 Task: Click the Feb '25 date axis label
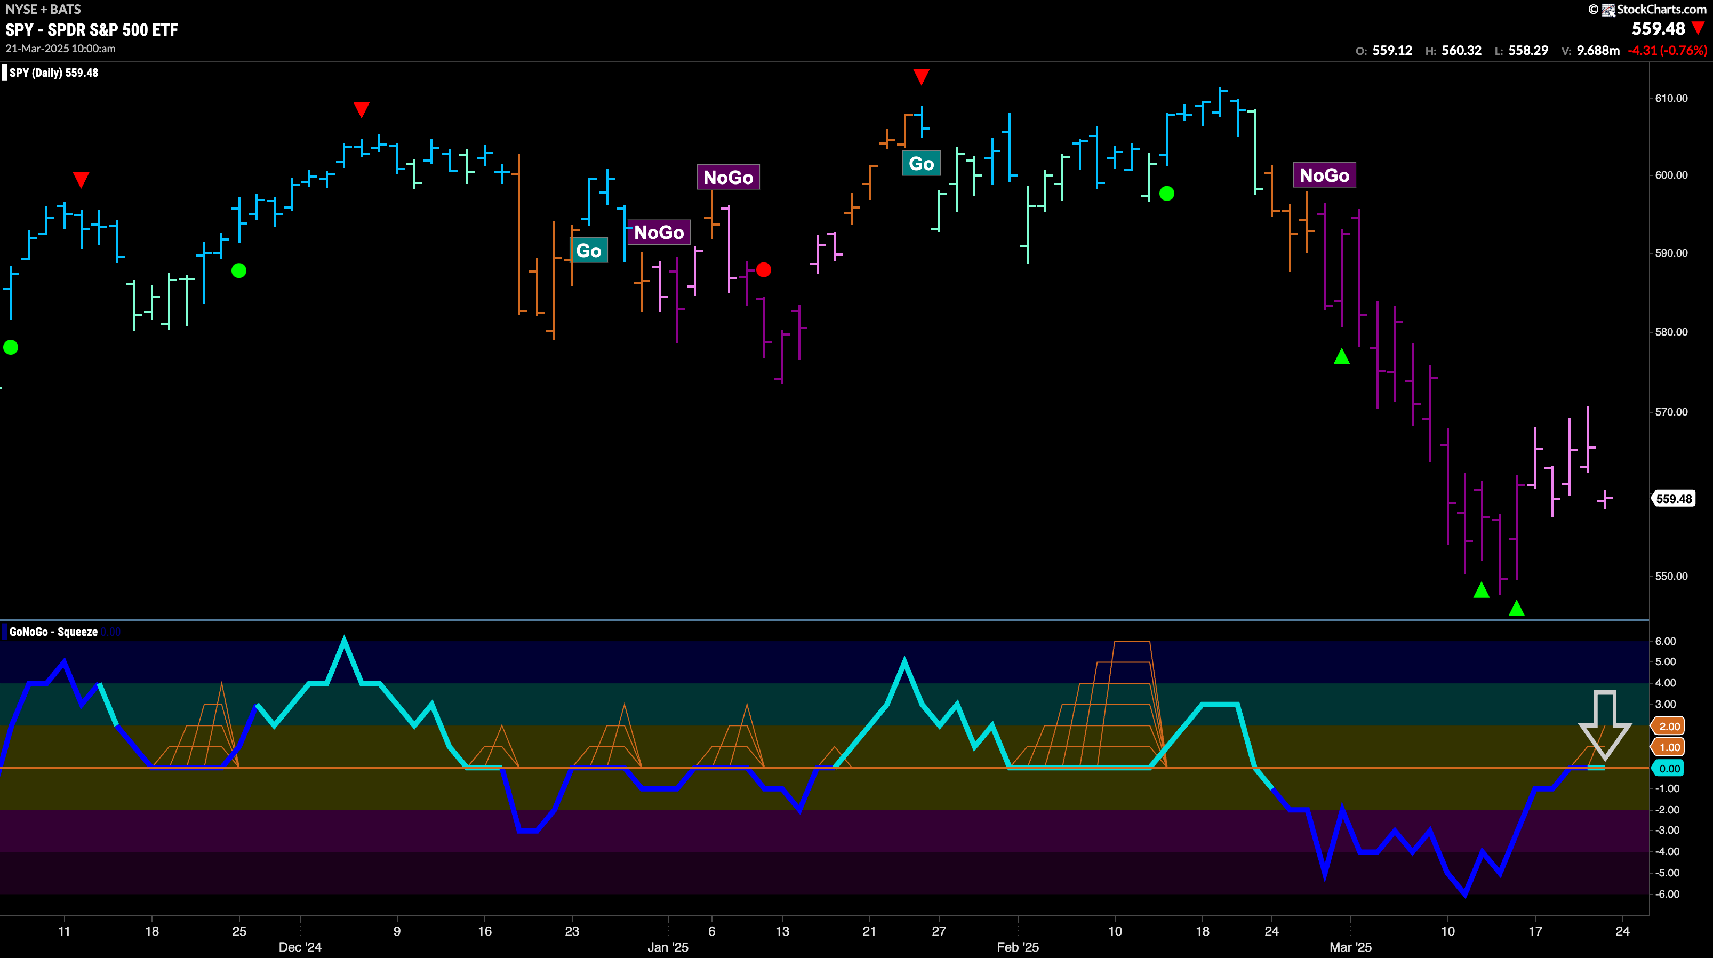pyautogui.click(x=1018, y=947)
